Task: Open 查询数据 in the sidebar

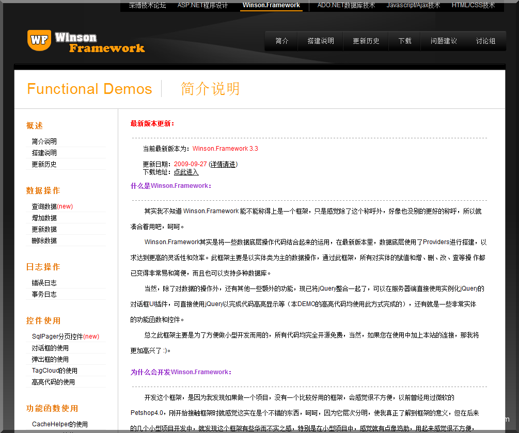Action: (44, 206)
